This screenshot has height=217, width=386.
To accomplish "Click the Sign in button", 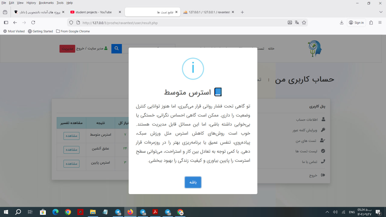I will [x=356, y=23].
